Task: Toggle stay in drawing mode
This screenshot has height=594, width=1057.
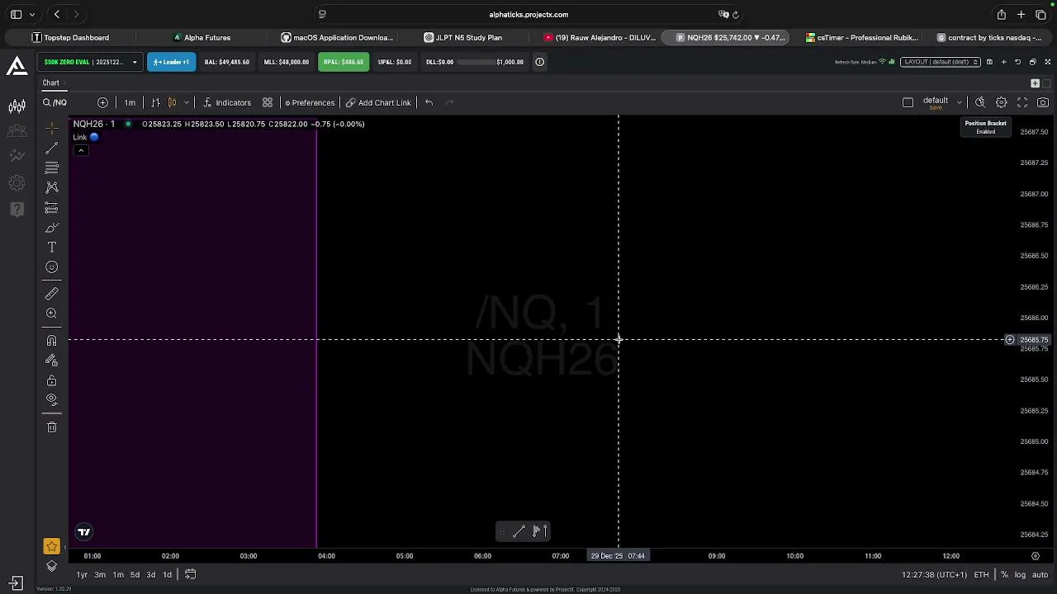Action: pyautogui.click(x=51, y=361)
